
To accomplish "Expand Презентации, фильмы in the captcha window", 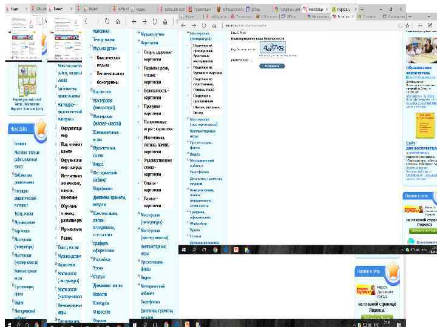I will click(188, 142).
